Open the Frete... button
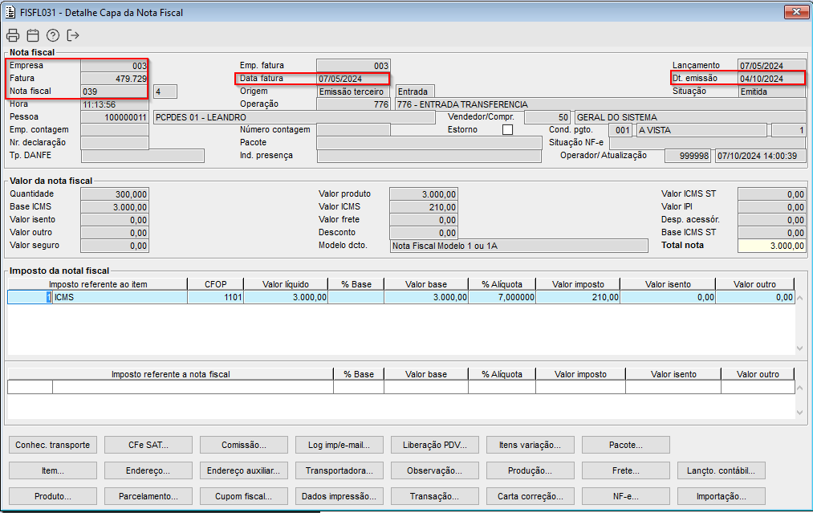 (x=626, y=470)
